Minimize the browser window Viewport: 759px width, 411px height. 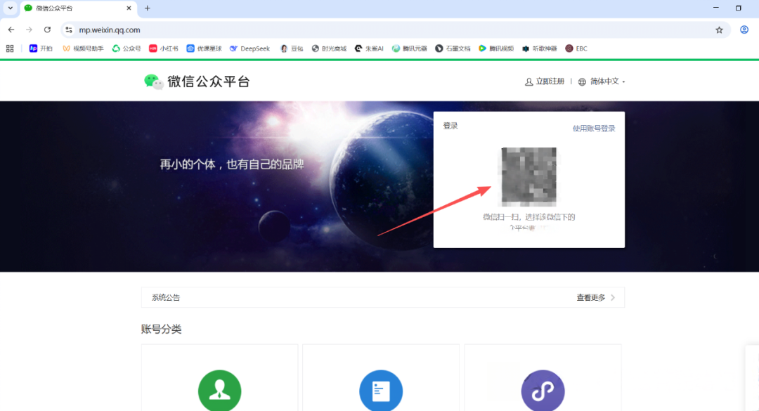click(716, 8)
